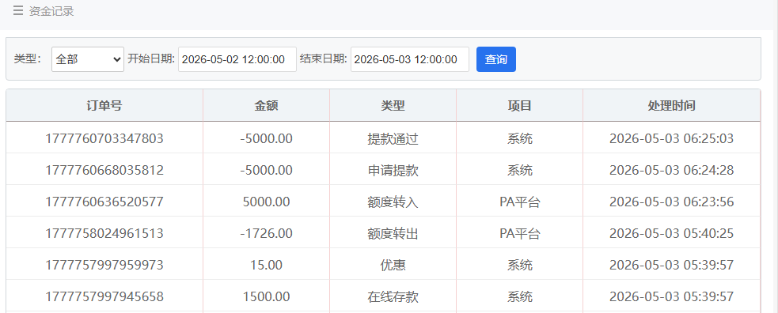Click the 结束日期: label

(324, 59)
